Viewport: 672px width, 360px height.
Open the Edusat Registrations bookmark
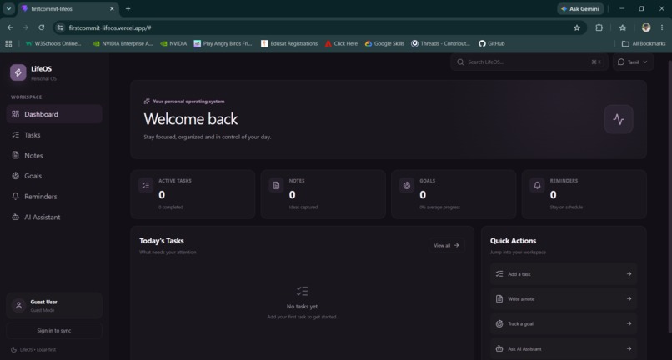click(289, 43)
